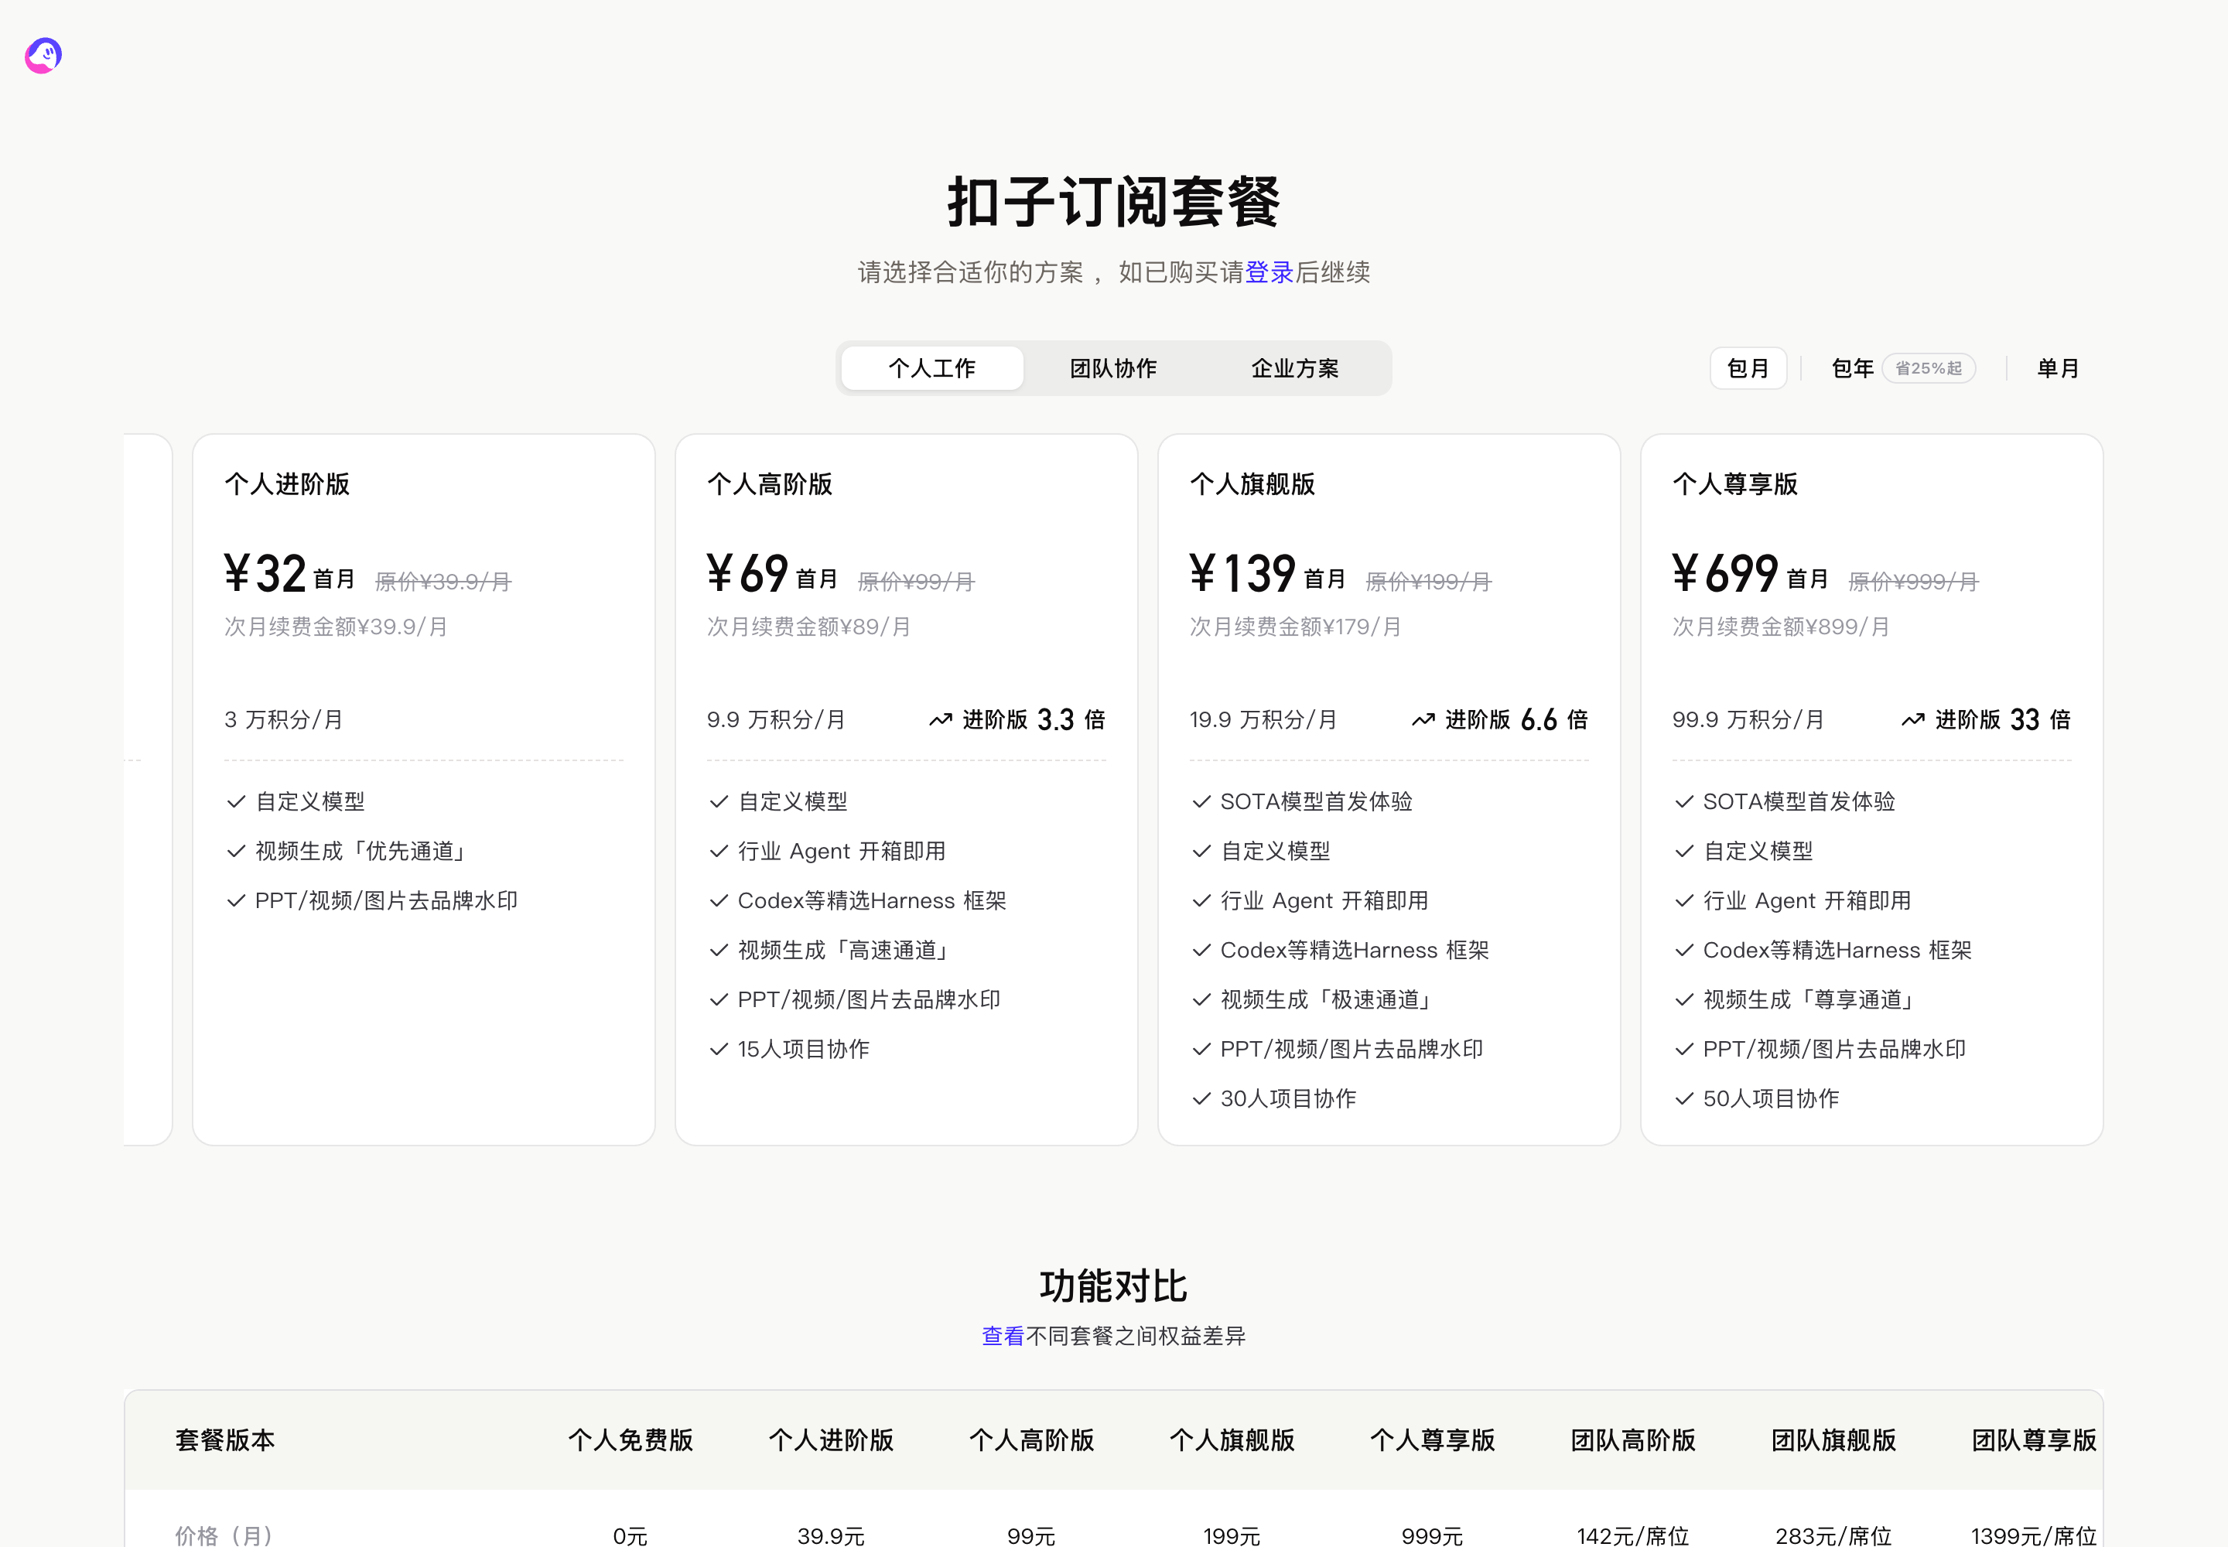Select the 包年 billing option

[1852, 368]
